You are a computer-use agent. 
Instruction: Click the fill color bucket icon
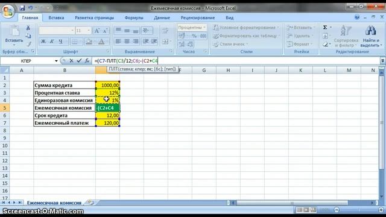[89, 42]
